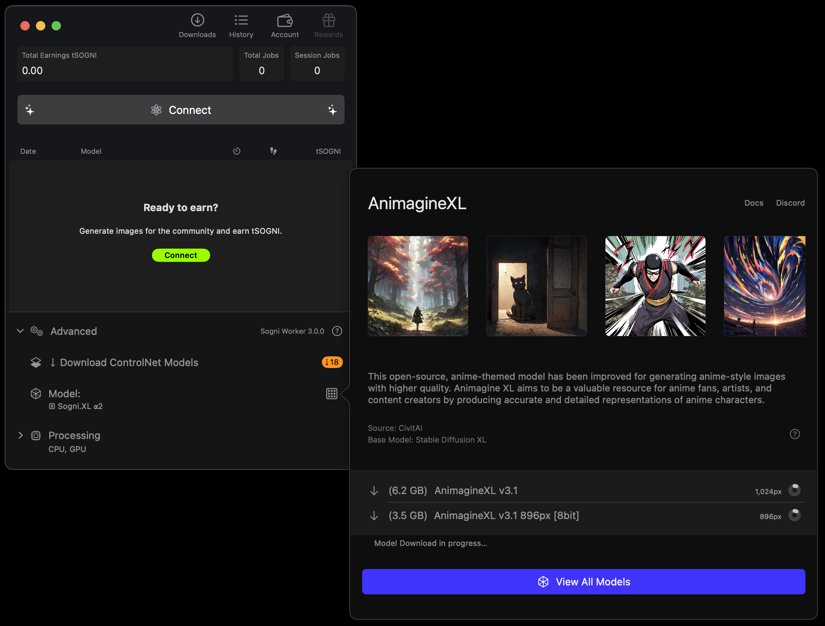
Task: Click View All Models button
Action: pyautogui.click(x=584, y=582)
